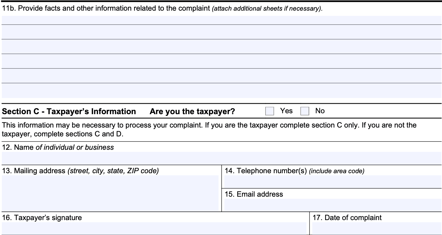This screenshot has width=442, height=235.
Task: Click the third line of the 11b facts field
Action: (x=221, y=47)
